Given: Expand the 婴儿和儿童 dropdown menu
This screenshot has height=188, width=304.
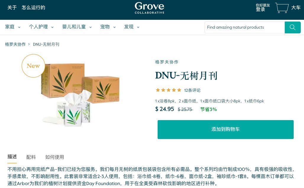Looking at the screenshot, I should click(77, 27).
